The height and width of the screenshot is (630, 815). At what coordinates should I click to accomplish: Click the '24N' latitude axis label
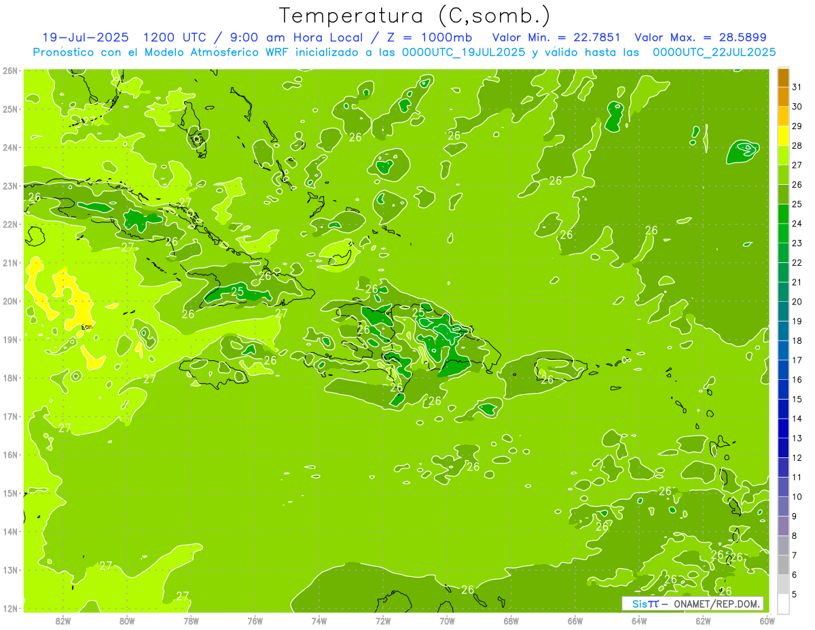point(10,147)
